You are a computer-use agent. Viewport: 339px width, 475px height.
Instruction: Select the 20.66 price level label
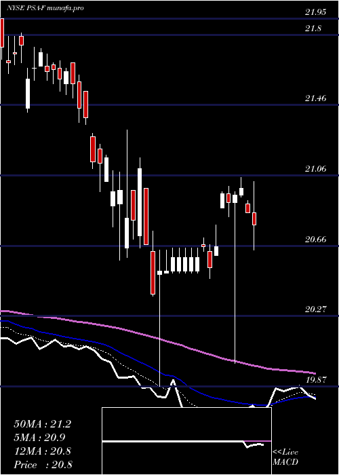(316, 240)
